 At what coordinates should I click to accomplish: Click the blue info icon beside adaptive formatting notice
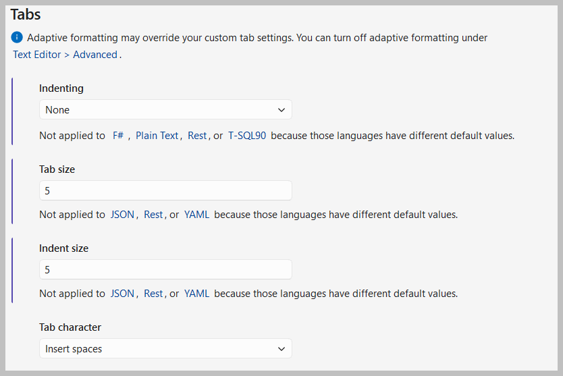coord(18,38)
